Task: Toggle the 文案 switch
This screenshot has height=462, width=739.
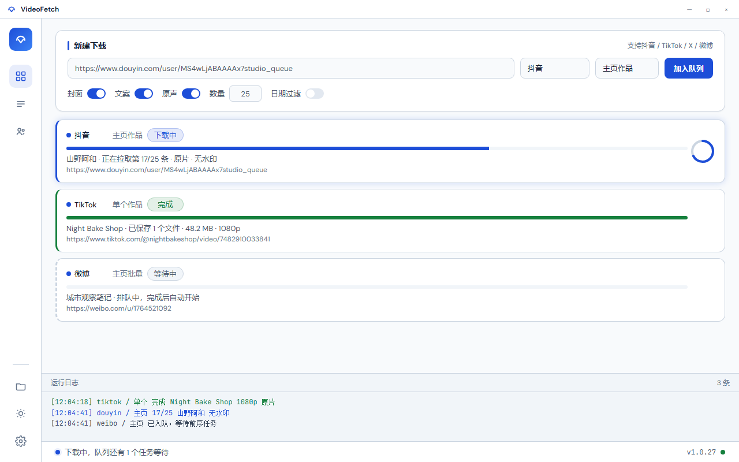Action: [144, 94]
